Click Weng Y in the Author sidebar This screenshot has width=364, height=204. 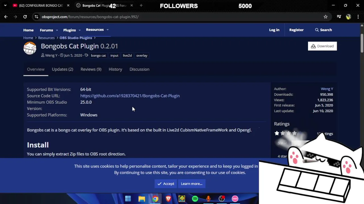[327, 89]
